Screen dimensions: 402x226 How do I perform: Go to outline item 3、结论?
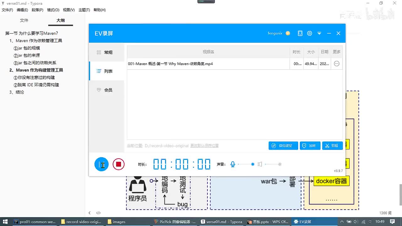[x=17, y=92]
